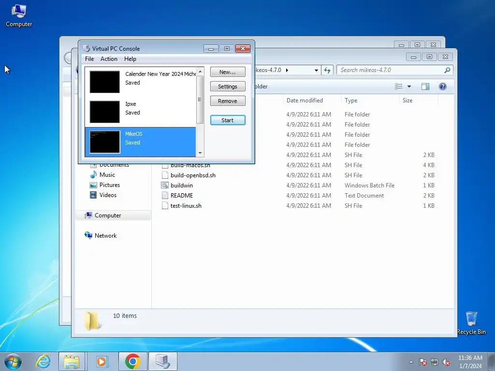
Task: Open the Windows Start menu orb
Action: pyautogui.click(x=13, y=361)
